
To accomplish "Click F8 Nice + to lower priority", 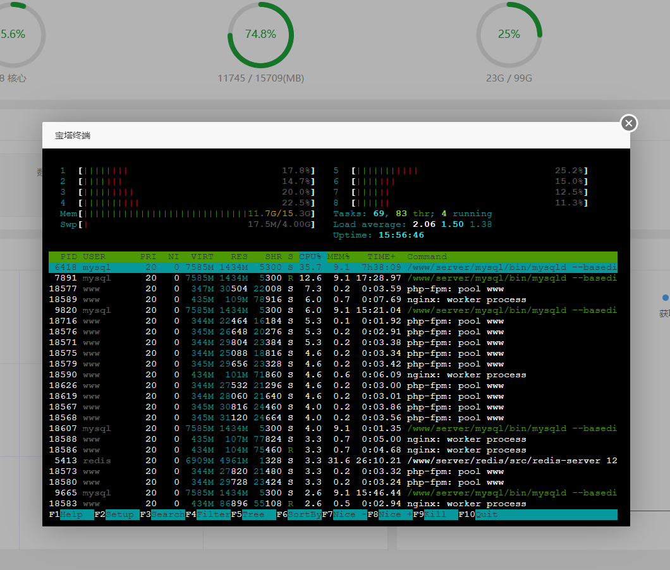I will (394, 514).
